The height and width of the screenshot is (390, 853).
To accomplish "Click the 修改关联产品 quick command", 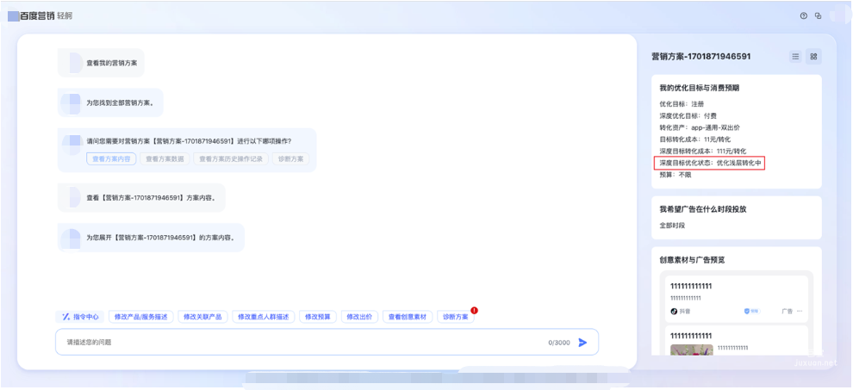I will [202, 317].
